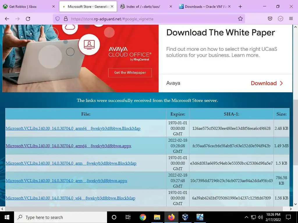Click the expire date 2022-02-18 03:27:48 GMT
The width and height of the screenshot is (298, 223).
[x=178, y=181]
